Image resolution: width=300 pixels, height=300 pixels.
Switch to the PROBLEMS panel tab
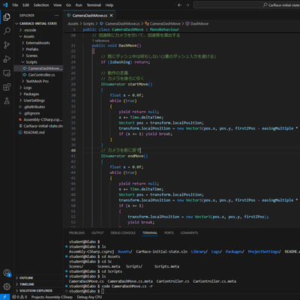(76, 232)
